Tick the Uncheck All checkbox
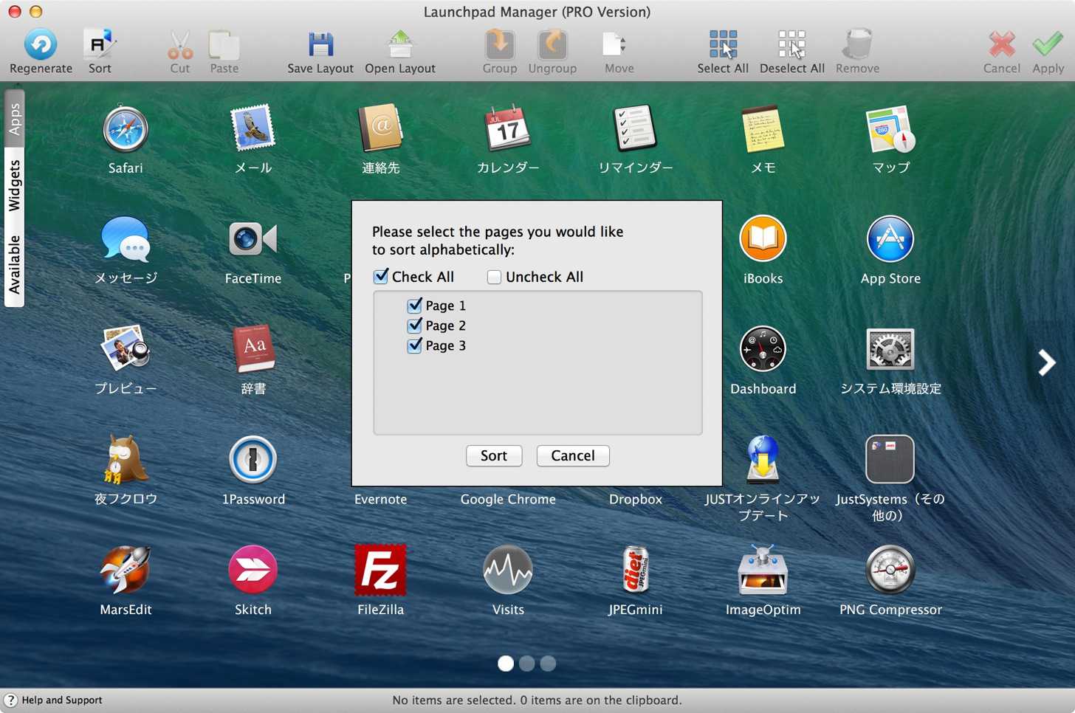Screen dimensions: 1075x713 [x=494, y=277]
